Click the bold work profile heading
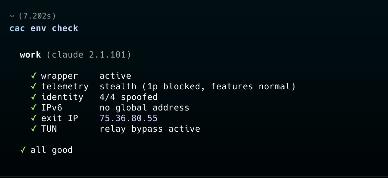388x178 pixels. pyautogui.click(x=30, y=55)
